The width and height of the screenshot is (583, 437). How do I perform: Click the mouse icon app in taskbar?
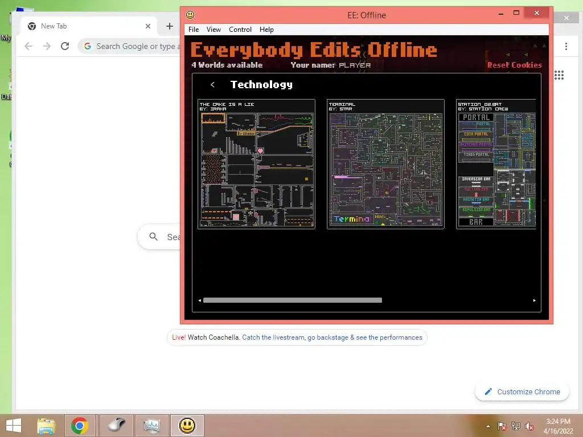[116, 426]
